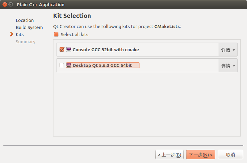This screenshot has width=247, height=163.
Task: Uncheck the Console GCC 32bit with cmake kit
Action: [x=62, y=49]
